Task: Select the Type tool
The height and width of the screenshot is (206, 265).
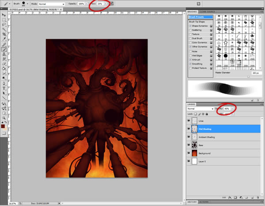Action: pos(4,88)
